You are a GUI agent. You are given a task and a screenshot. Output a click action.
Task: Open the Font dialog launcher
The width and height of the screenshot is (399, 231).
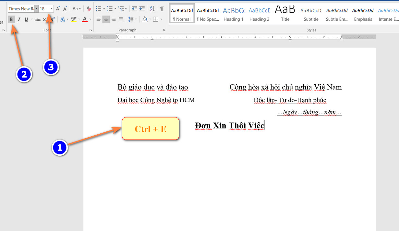[91, 30]
